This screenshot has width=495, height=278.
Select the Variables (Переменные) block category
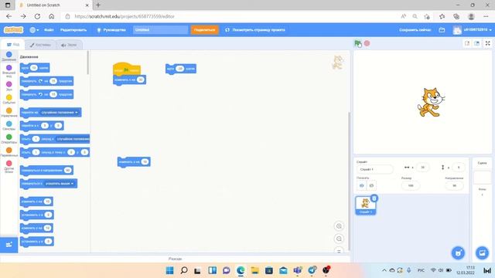point(9,152)
